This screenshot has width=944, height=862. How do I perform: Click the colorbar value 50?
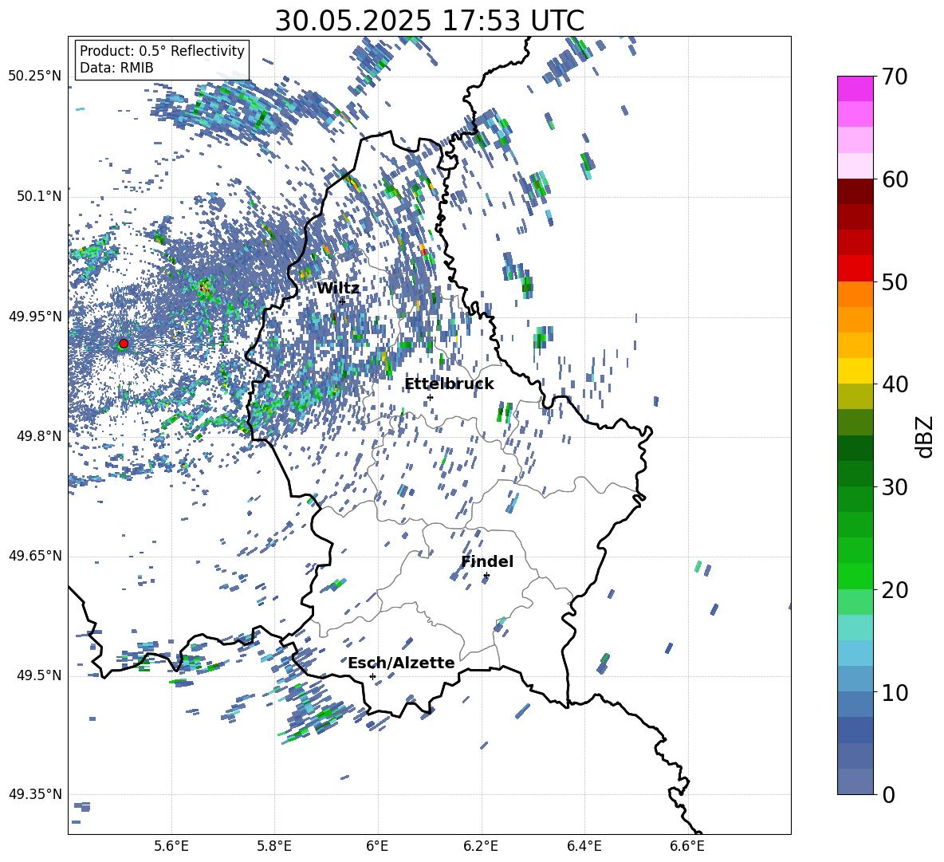895,281
